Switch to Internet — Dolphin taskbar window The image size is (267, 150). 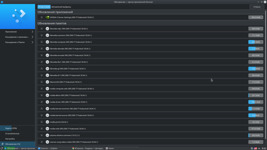pos(54,148)
